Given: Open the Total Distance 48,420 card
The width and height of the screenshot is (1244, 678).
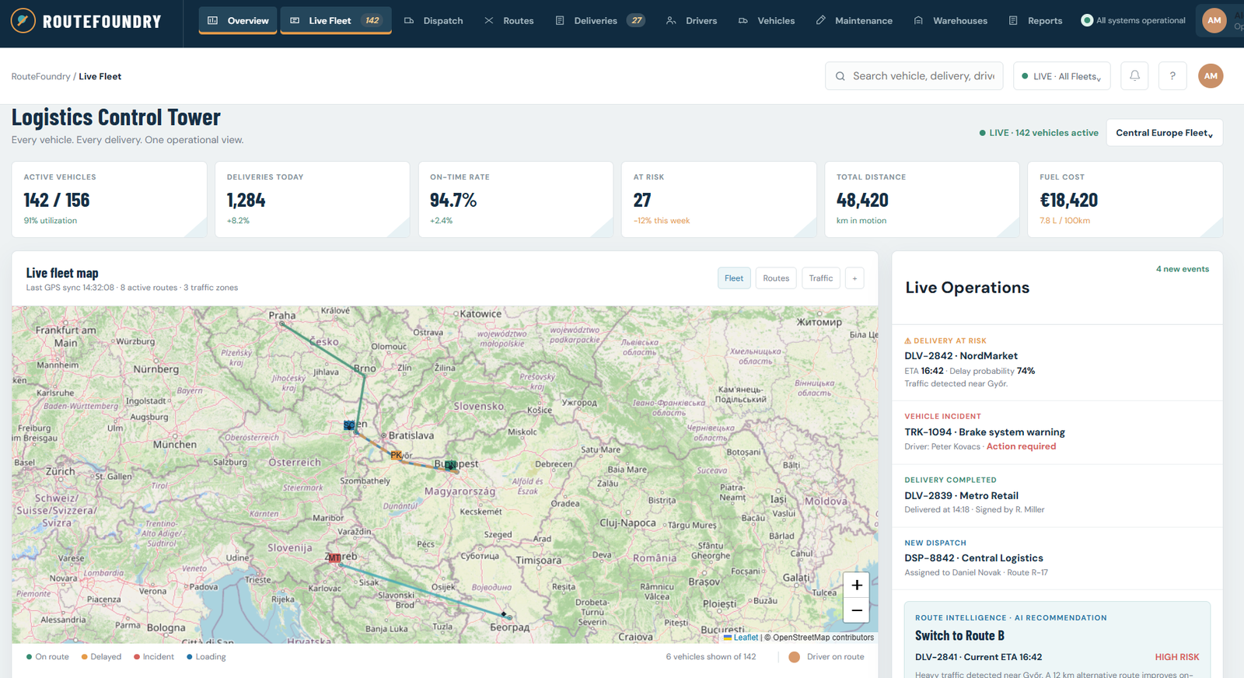Looking at the screenshot, I should [x=922, y=199].
